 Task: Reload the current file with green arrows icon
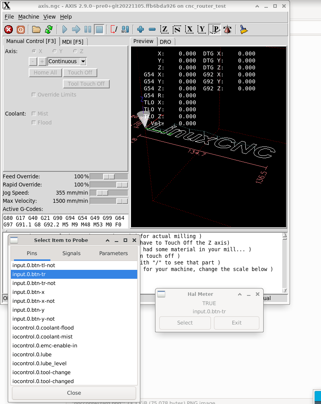[x=49, y=29]
